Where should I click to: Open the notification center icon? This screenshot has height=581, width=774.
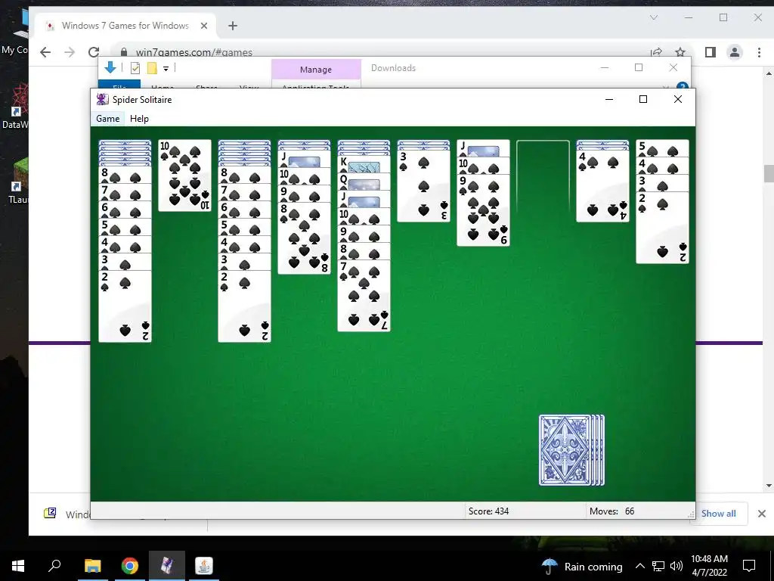pos(749,566)
